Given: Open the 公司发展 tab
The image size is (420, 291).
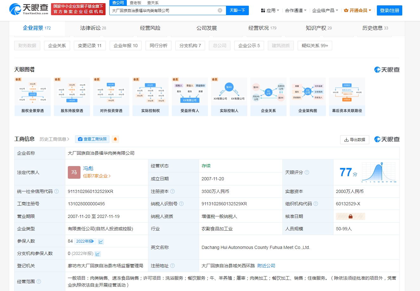Looking at the screenshot, I should 207,28.
